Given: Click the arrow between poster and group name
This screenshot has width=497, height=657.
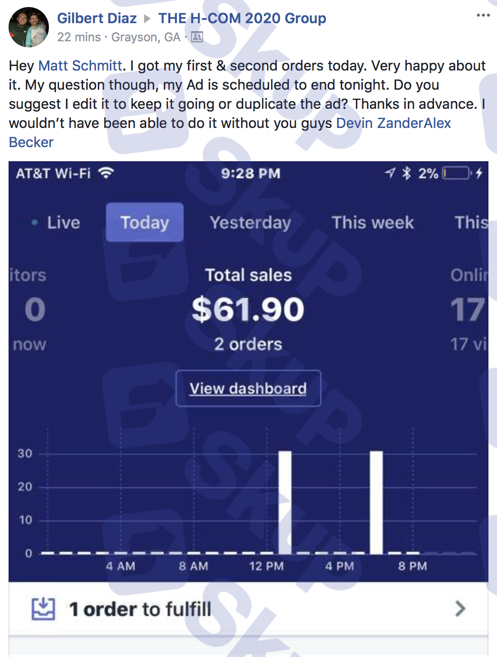Looking at the screenshot, I should 147,19.
